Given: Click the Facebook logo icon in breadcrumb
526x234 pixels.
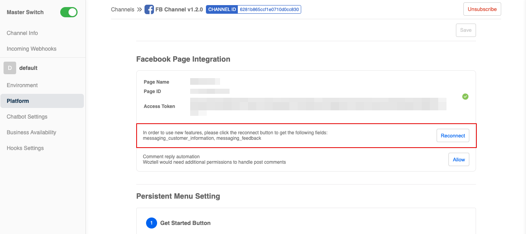Looking at the screenshot, I should pyautogui.click(x=149, y=9).
